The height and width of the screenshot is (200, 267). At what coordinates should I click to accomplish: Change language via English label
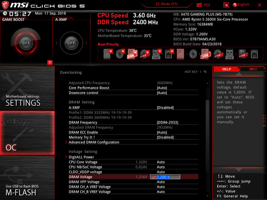click(x=243, y=4)
